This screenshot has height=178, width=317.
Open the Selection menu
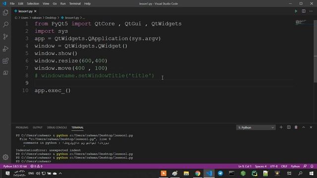pyautogui.click(x=33, y=3)
